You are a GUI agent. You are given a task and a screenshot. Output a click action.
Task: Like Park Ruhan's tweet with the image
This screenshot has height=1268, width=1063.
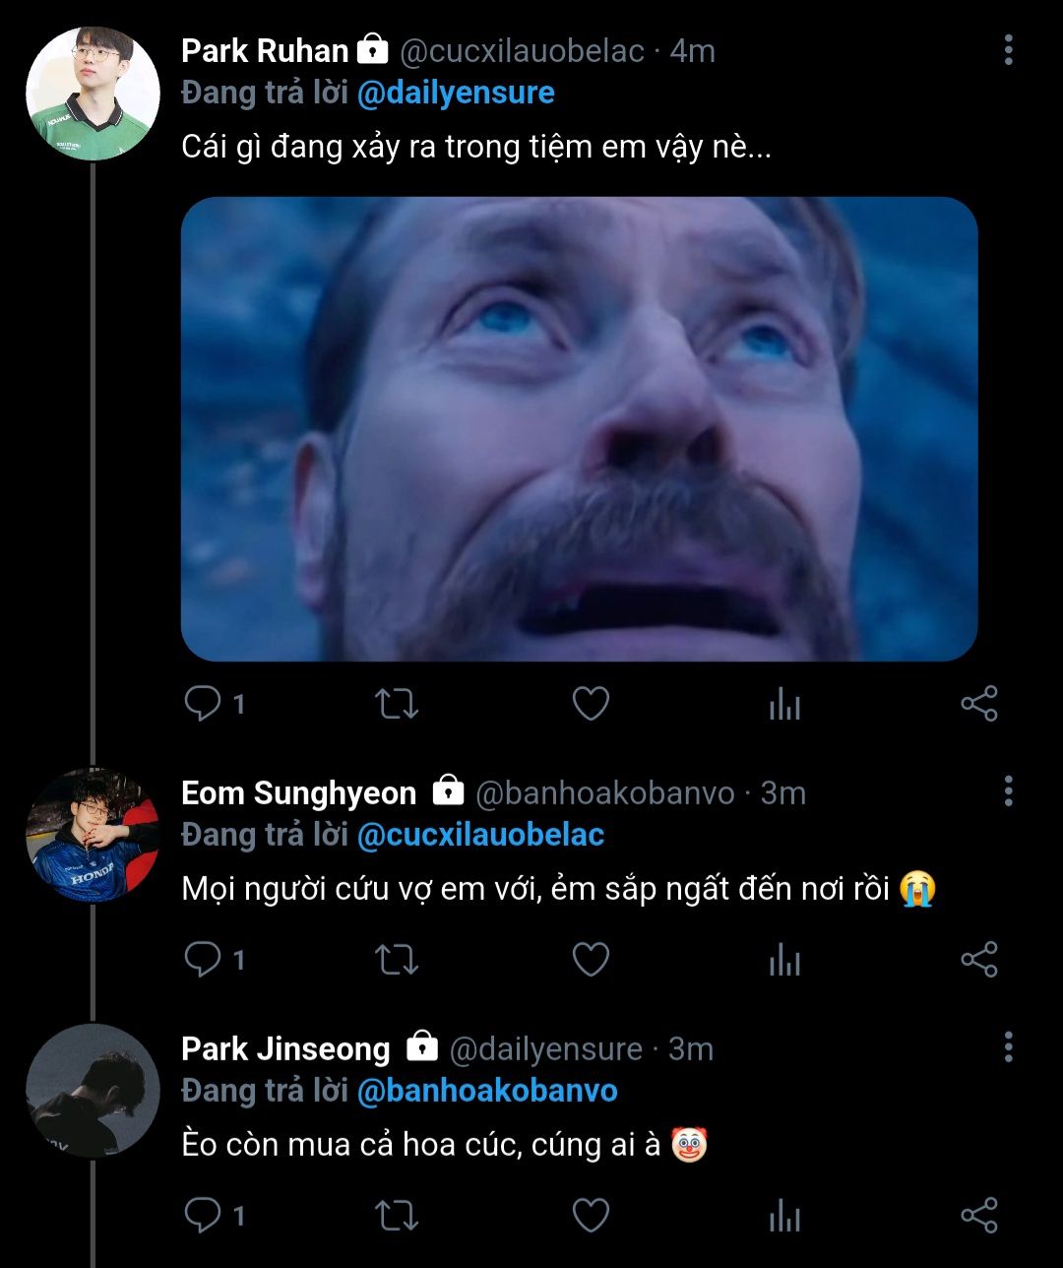(591, 704)
